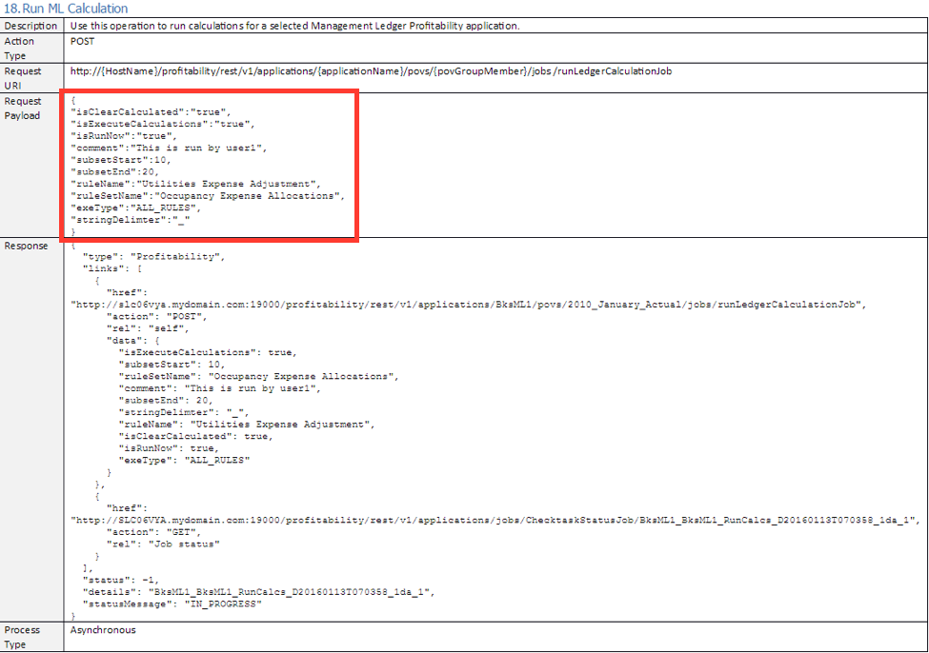Image resolution: width=929 pixels, height=653 pixels.
Task: Click the CheckTaskStatusJob href URL in the response
Action: (494, 520)
